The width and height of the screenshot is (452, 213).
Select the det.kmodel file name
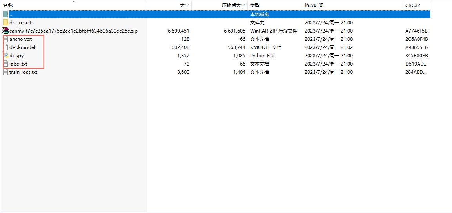tap(22, 47)
